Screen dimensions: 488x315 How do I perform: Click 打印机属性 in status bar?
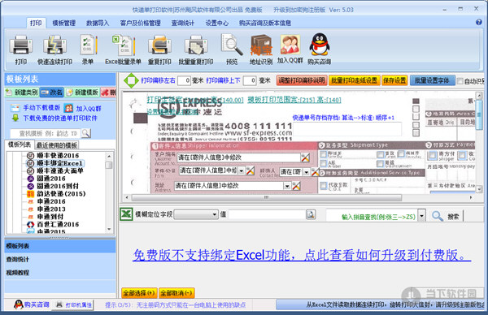coord(74,305)
